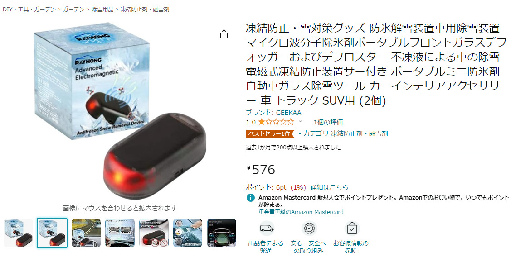Click the security badge icon for 安心・安全
Viewport: 511px width, 257px height.
pyautogui.click(x=309, y=228)
